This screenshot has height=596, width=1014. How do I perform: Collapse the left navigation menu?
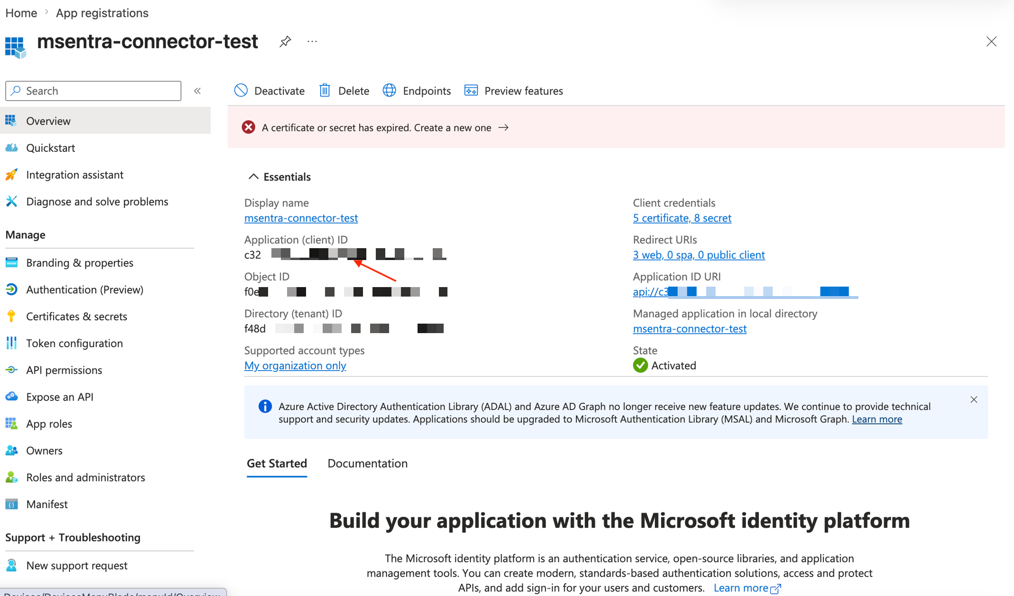click(x=197, y=91)
